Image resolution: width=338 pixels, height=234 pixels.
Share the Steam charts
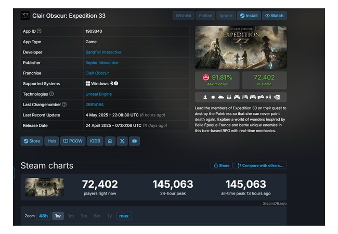pyautogui.click(x=222, y=165)
